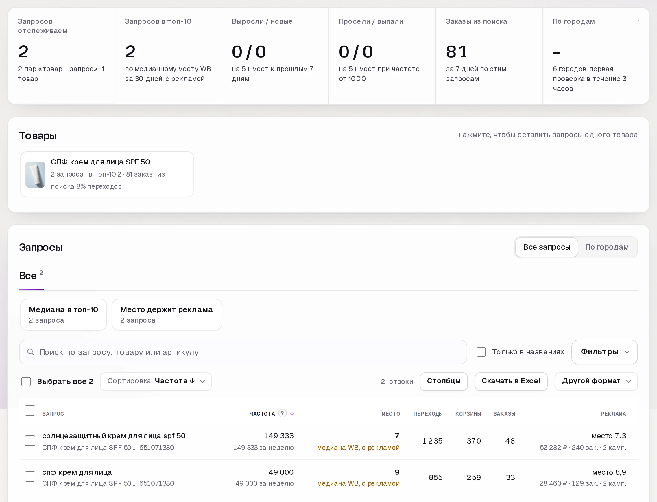Click the search magnifier icon
The width and height of the screenshot is (657, 502).
(x=30, y=352)
